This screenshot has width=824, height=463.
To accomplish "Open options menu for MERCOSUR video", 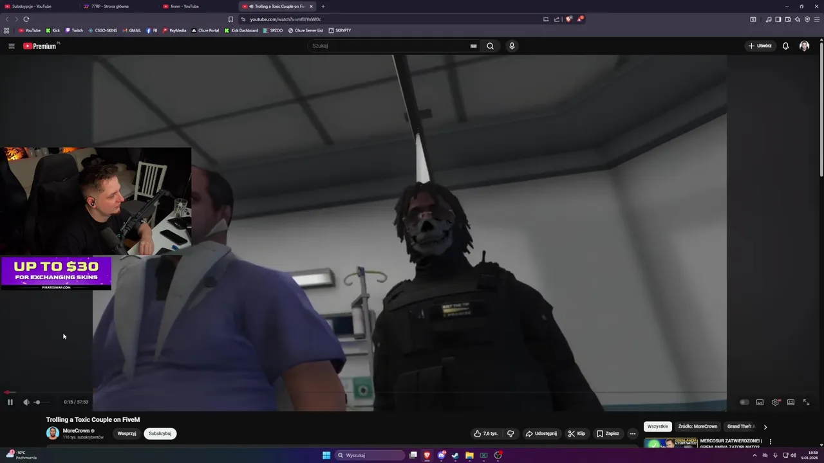I will tap(770, 442).
